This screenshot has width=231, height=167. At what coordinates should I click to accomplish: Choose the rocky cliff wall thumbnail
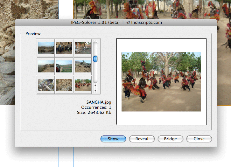click(64, 85)
